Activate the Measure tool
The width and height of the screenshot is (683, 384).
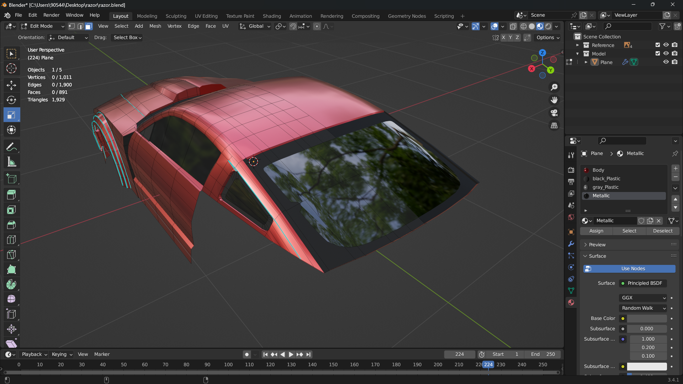coord(11,162)
